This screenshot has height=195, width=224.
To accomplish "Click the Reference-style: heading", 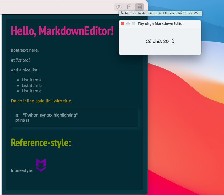I will pyautogui.click(x=41, y=143).
